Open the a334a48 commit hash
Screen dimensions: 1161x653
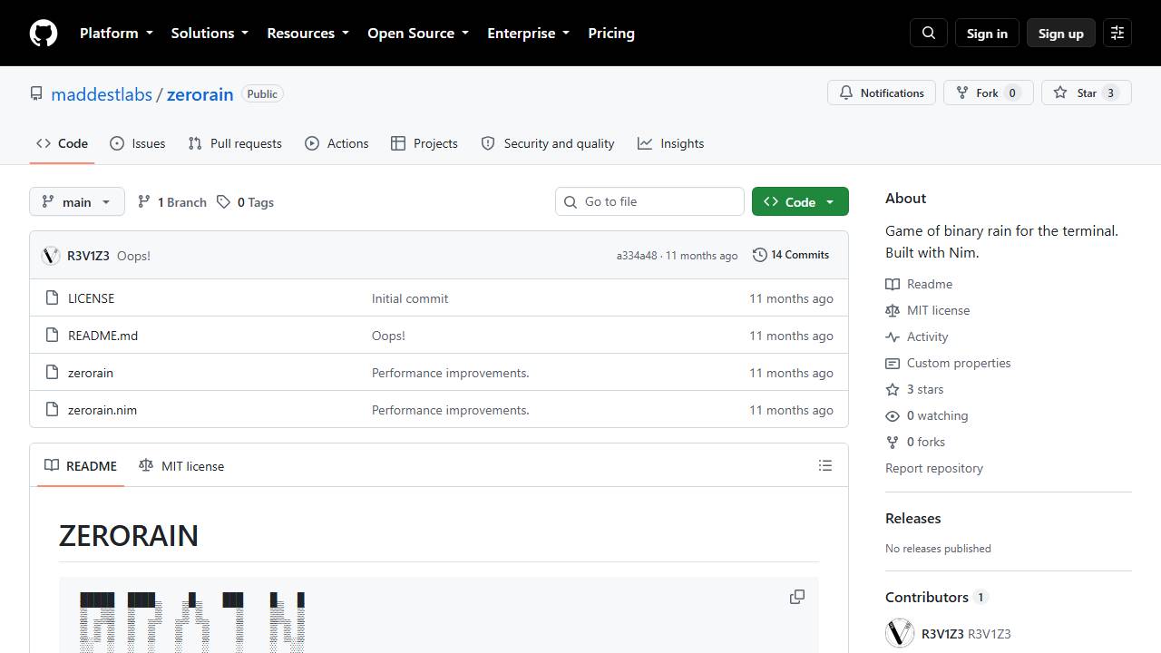pos(637,256)
